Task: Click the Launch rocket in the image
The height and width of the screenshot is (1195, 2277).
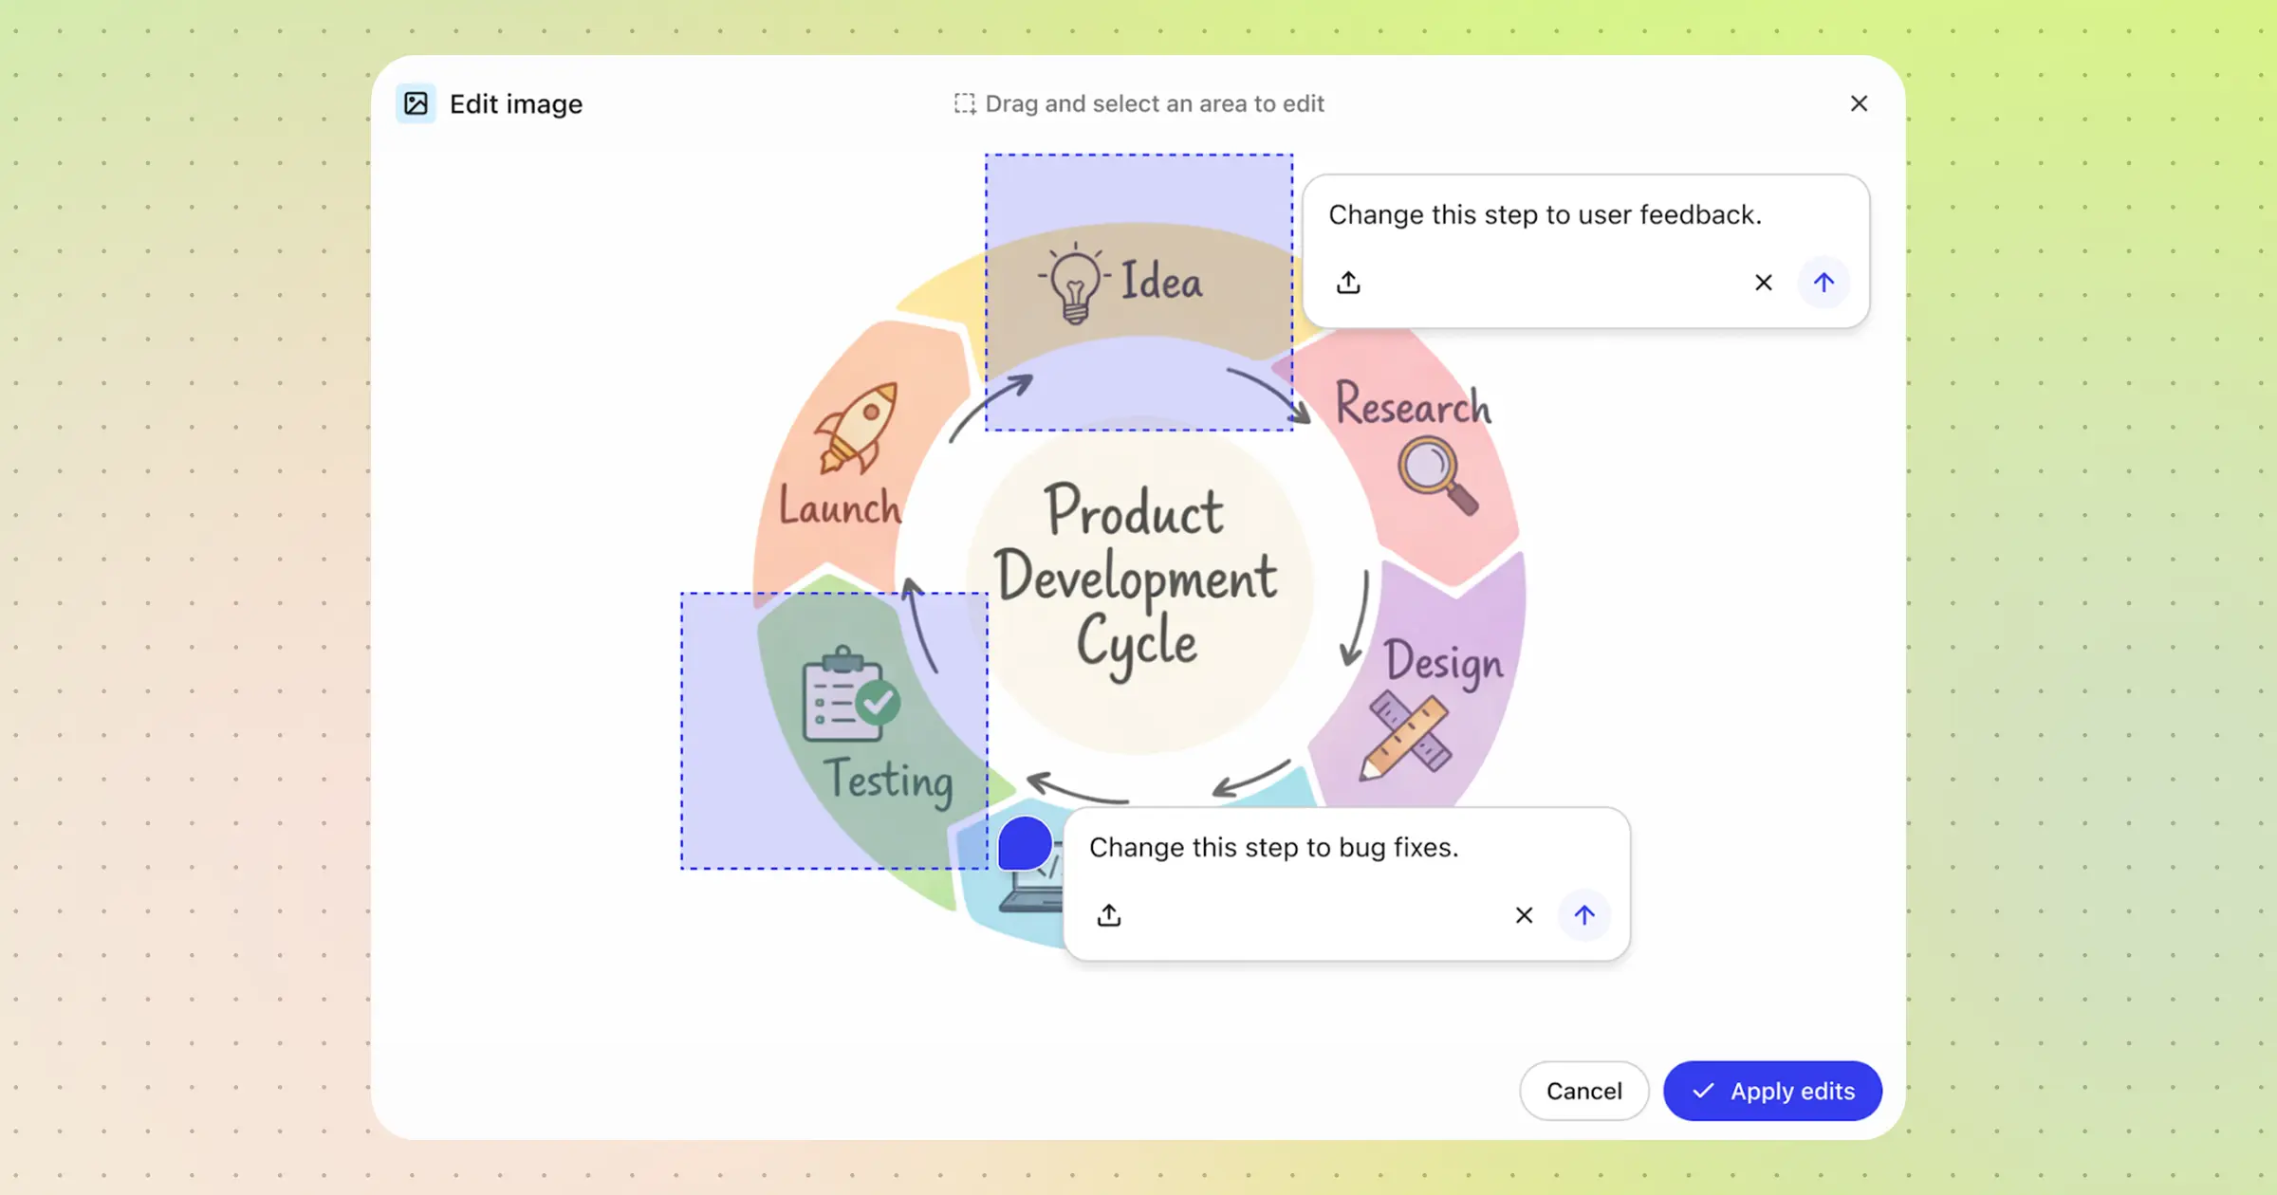Action: (x=859, y=427)
